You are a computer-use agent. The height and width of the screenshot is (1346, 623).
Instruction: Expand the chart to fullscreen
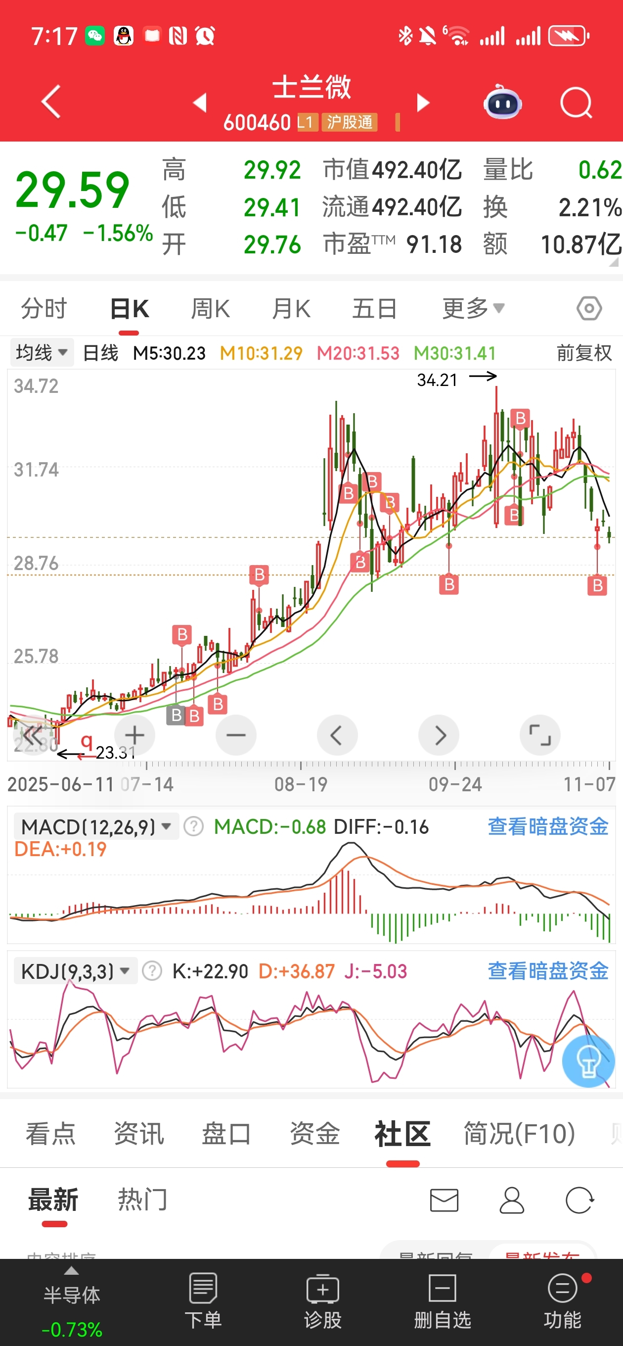pyautogui.click(x=540, y=735)
